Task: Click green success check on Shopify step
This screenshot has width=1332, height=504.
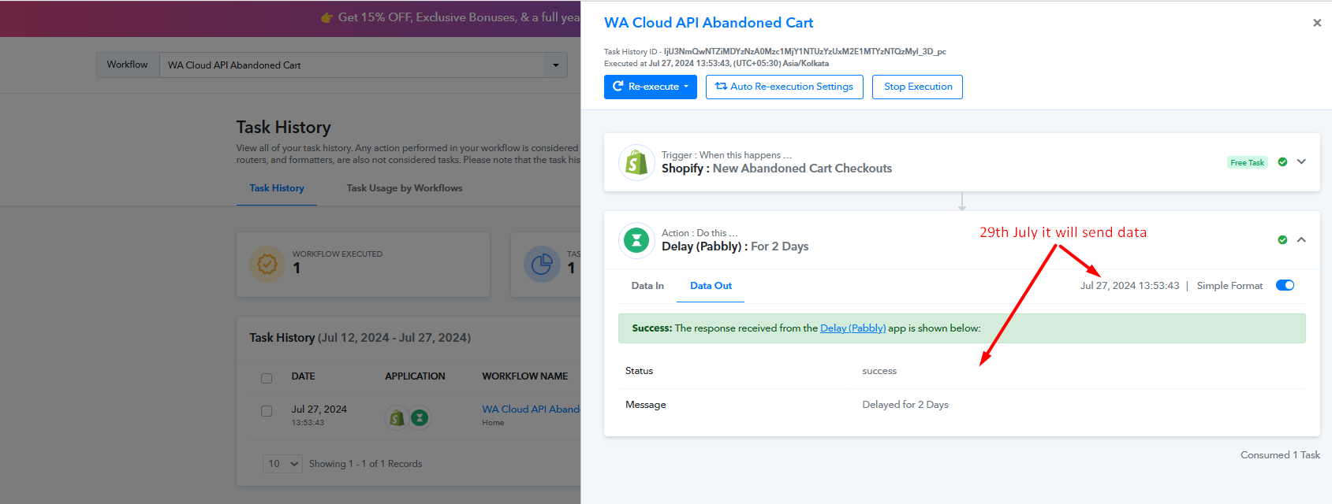Action: coord(1282,162)
